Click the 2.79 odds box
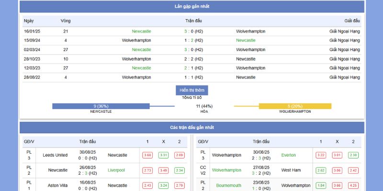This screenshot has width=383, height=191. coord(180,186)
